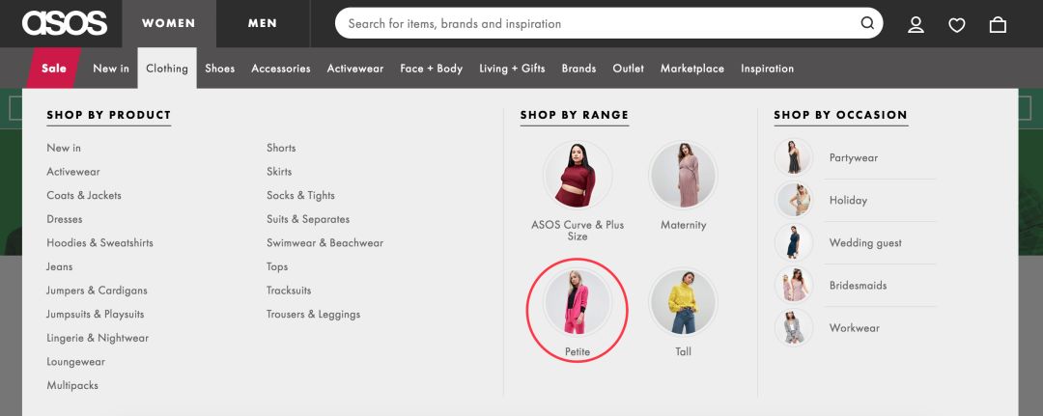Browse Lingerie & Nightwear
The height and width of the screenshot is (416, 1043).
pos(98,338)
